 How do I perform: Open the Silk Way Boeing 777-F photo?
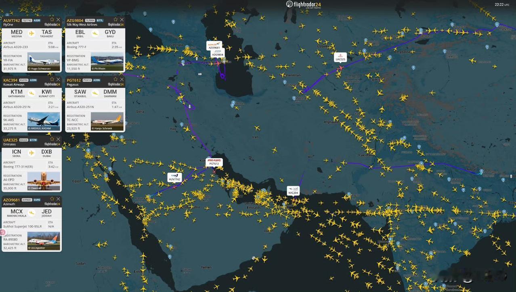(107, 62)
